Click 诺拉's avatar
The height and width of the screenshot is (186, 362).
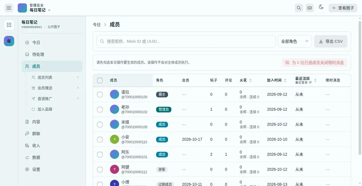[115, 94]
